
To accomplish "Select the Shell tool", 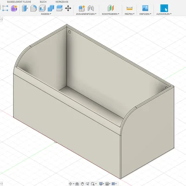I will click(x=42, y=8).
